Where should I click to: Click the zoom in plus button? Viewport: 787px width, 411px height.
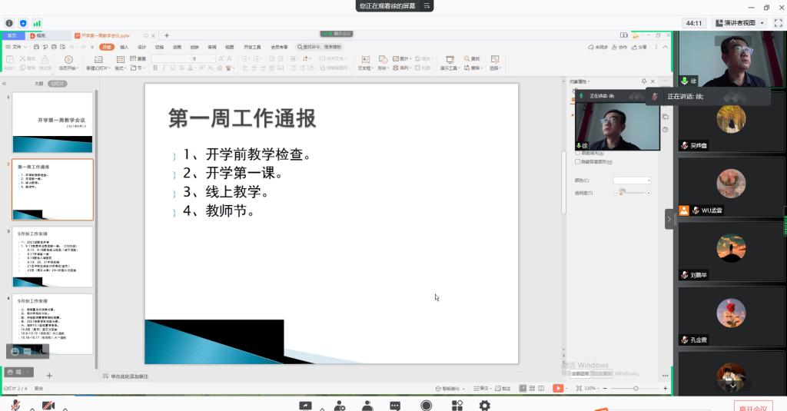click(x=666, y=388)
